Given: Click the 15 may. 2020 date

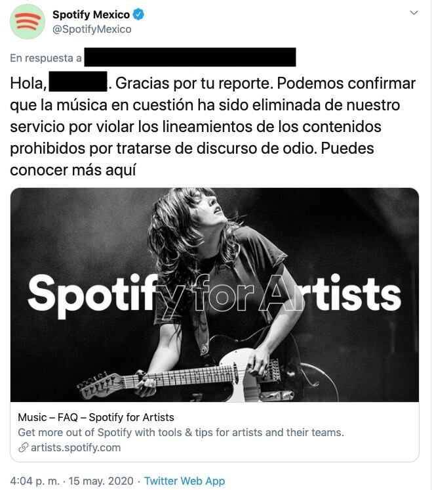Looking at the screenshot, I should (x=101, y=481).
